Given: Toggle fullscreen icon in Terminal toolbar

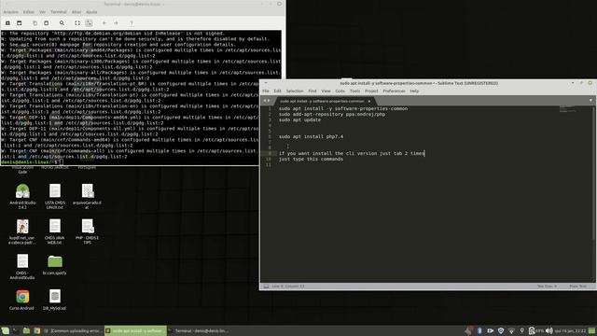Looking at the screenshot, I should click(x=77, y=23).
